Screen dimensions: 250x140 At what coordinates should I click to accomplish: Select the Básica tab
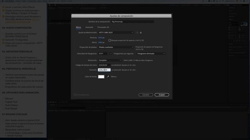click(x=79, y=27)
